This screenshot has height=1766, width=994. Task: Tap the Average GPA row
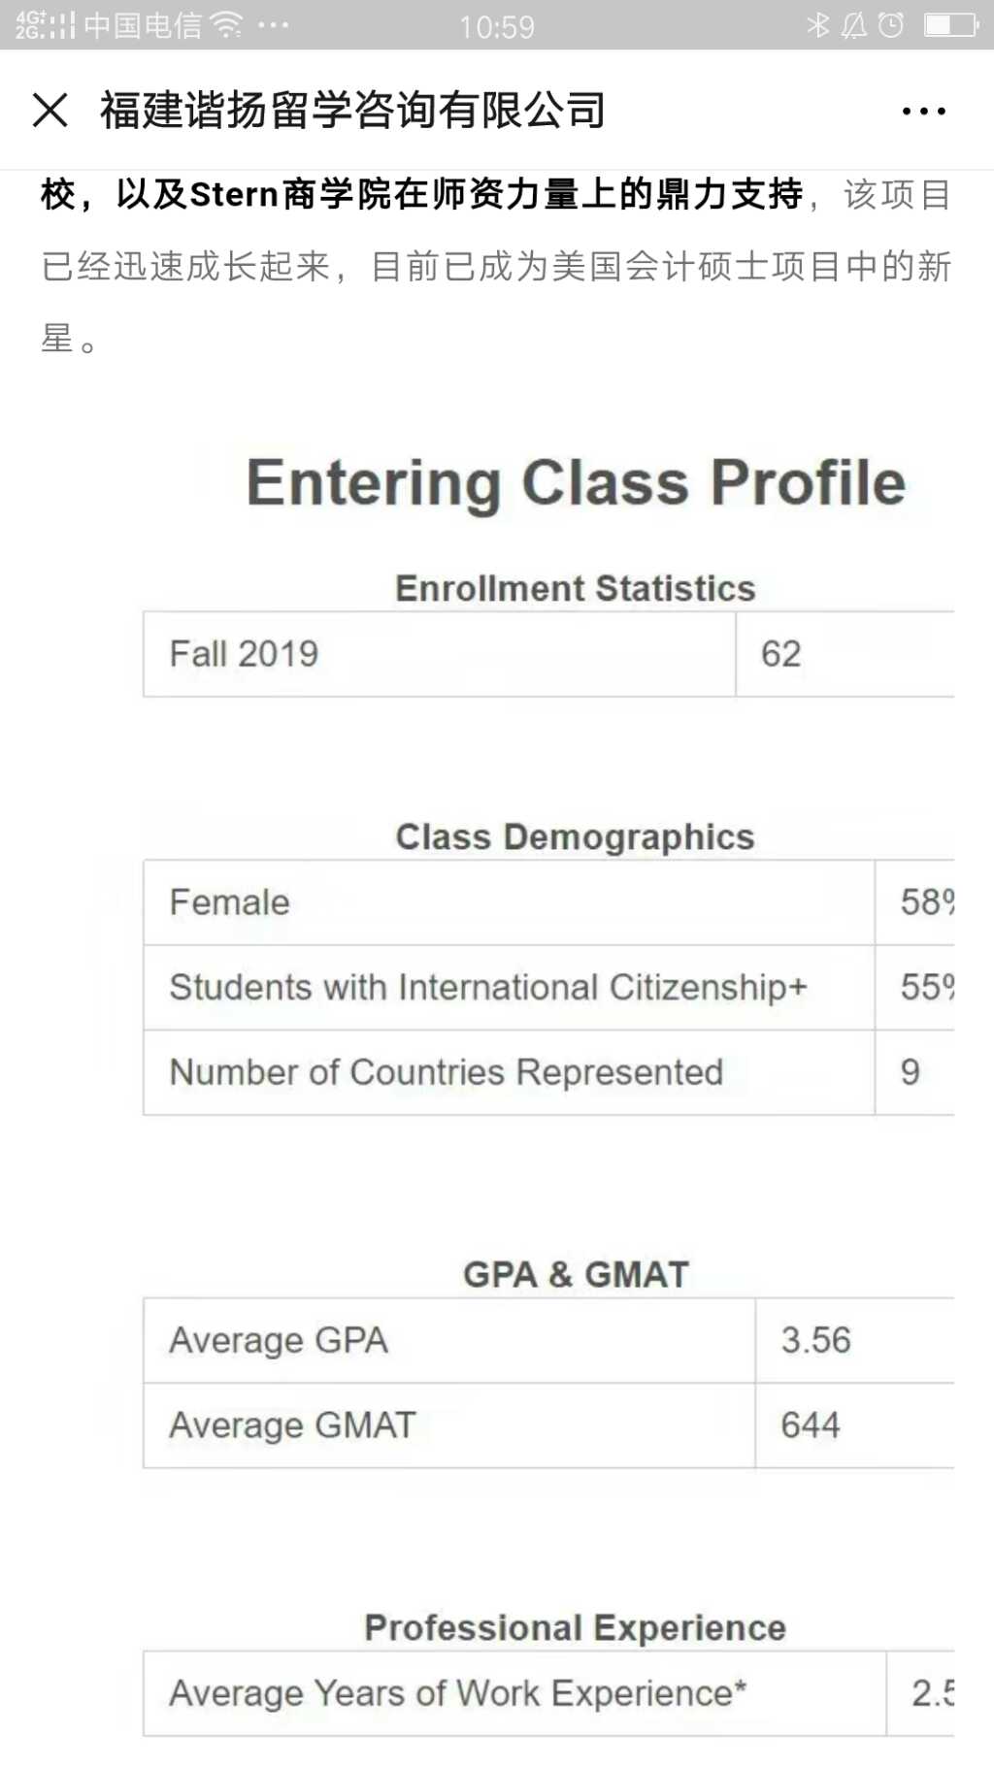coord(548,1340)
